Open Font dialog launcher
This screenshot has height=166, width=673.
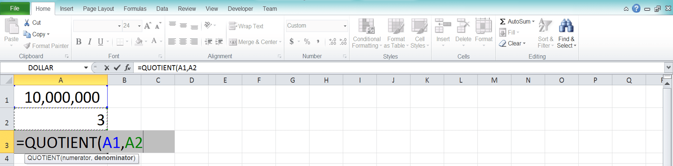pyautogui.click(x=161, y=56)
